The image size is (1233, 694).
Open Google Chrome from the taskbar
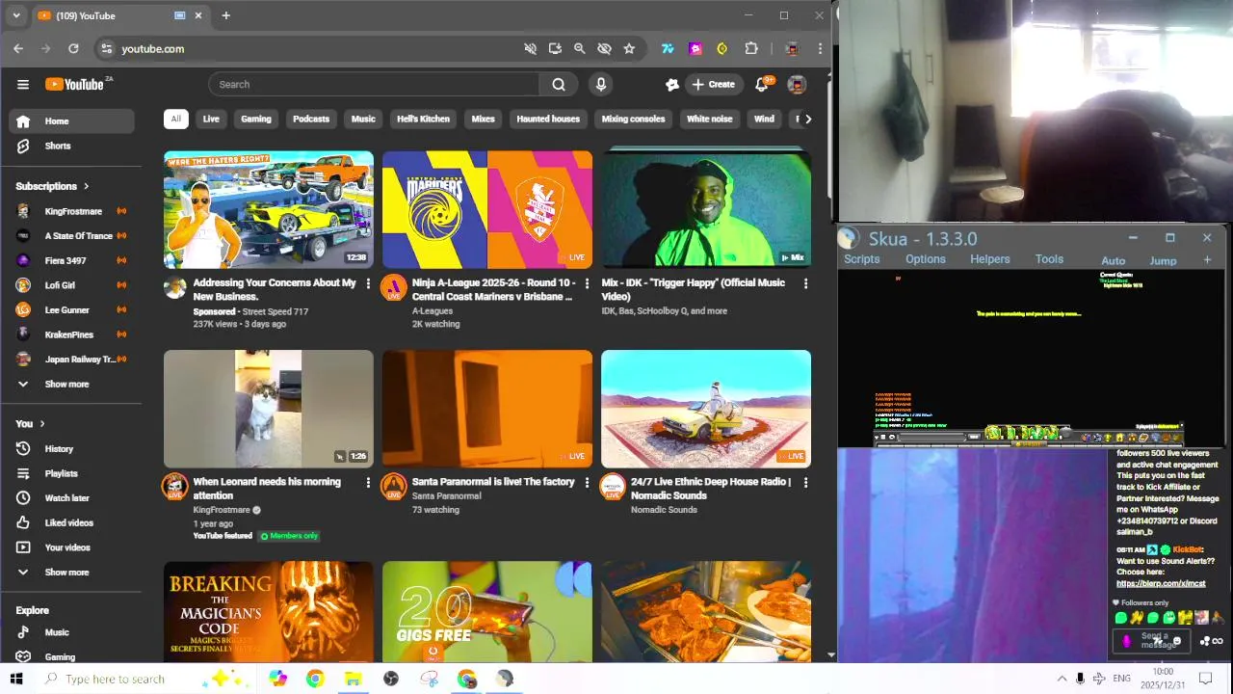(315, 679)
